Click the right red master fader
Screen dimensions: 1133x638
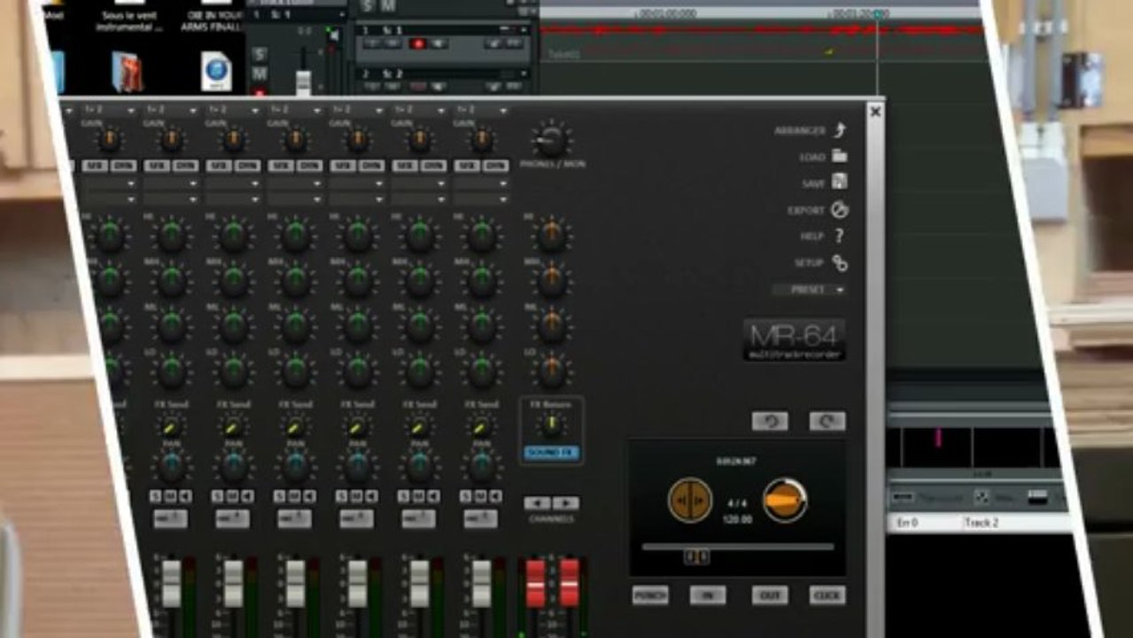569,582
